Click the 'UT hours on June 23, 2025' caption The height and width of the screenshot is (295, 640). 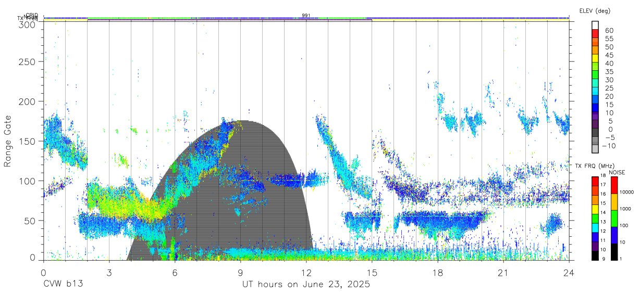click(306, 285)
